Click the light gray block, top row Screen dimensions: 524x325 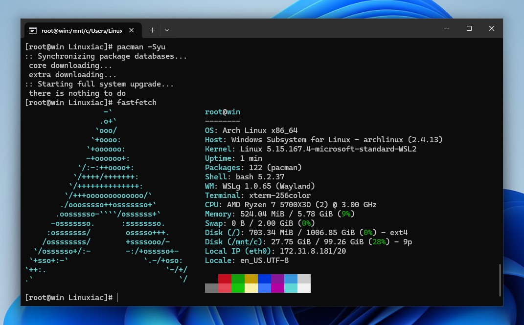click(304, 279)
